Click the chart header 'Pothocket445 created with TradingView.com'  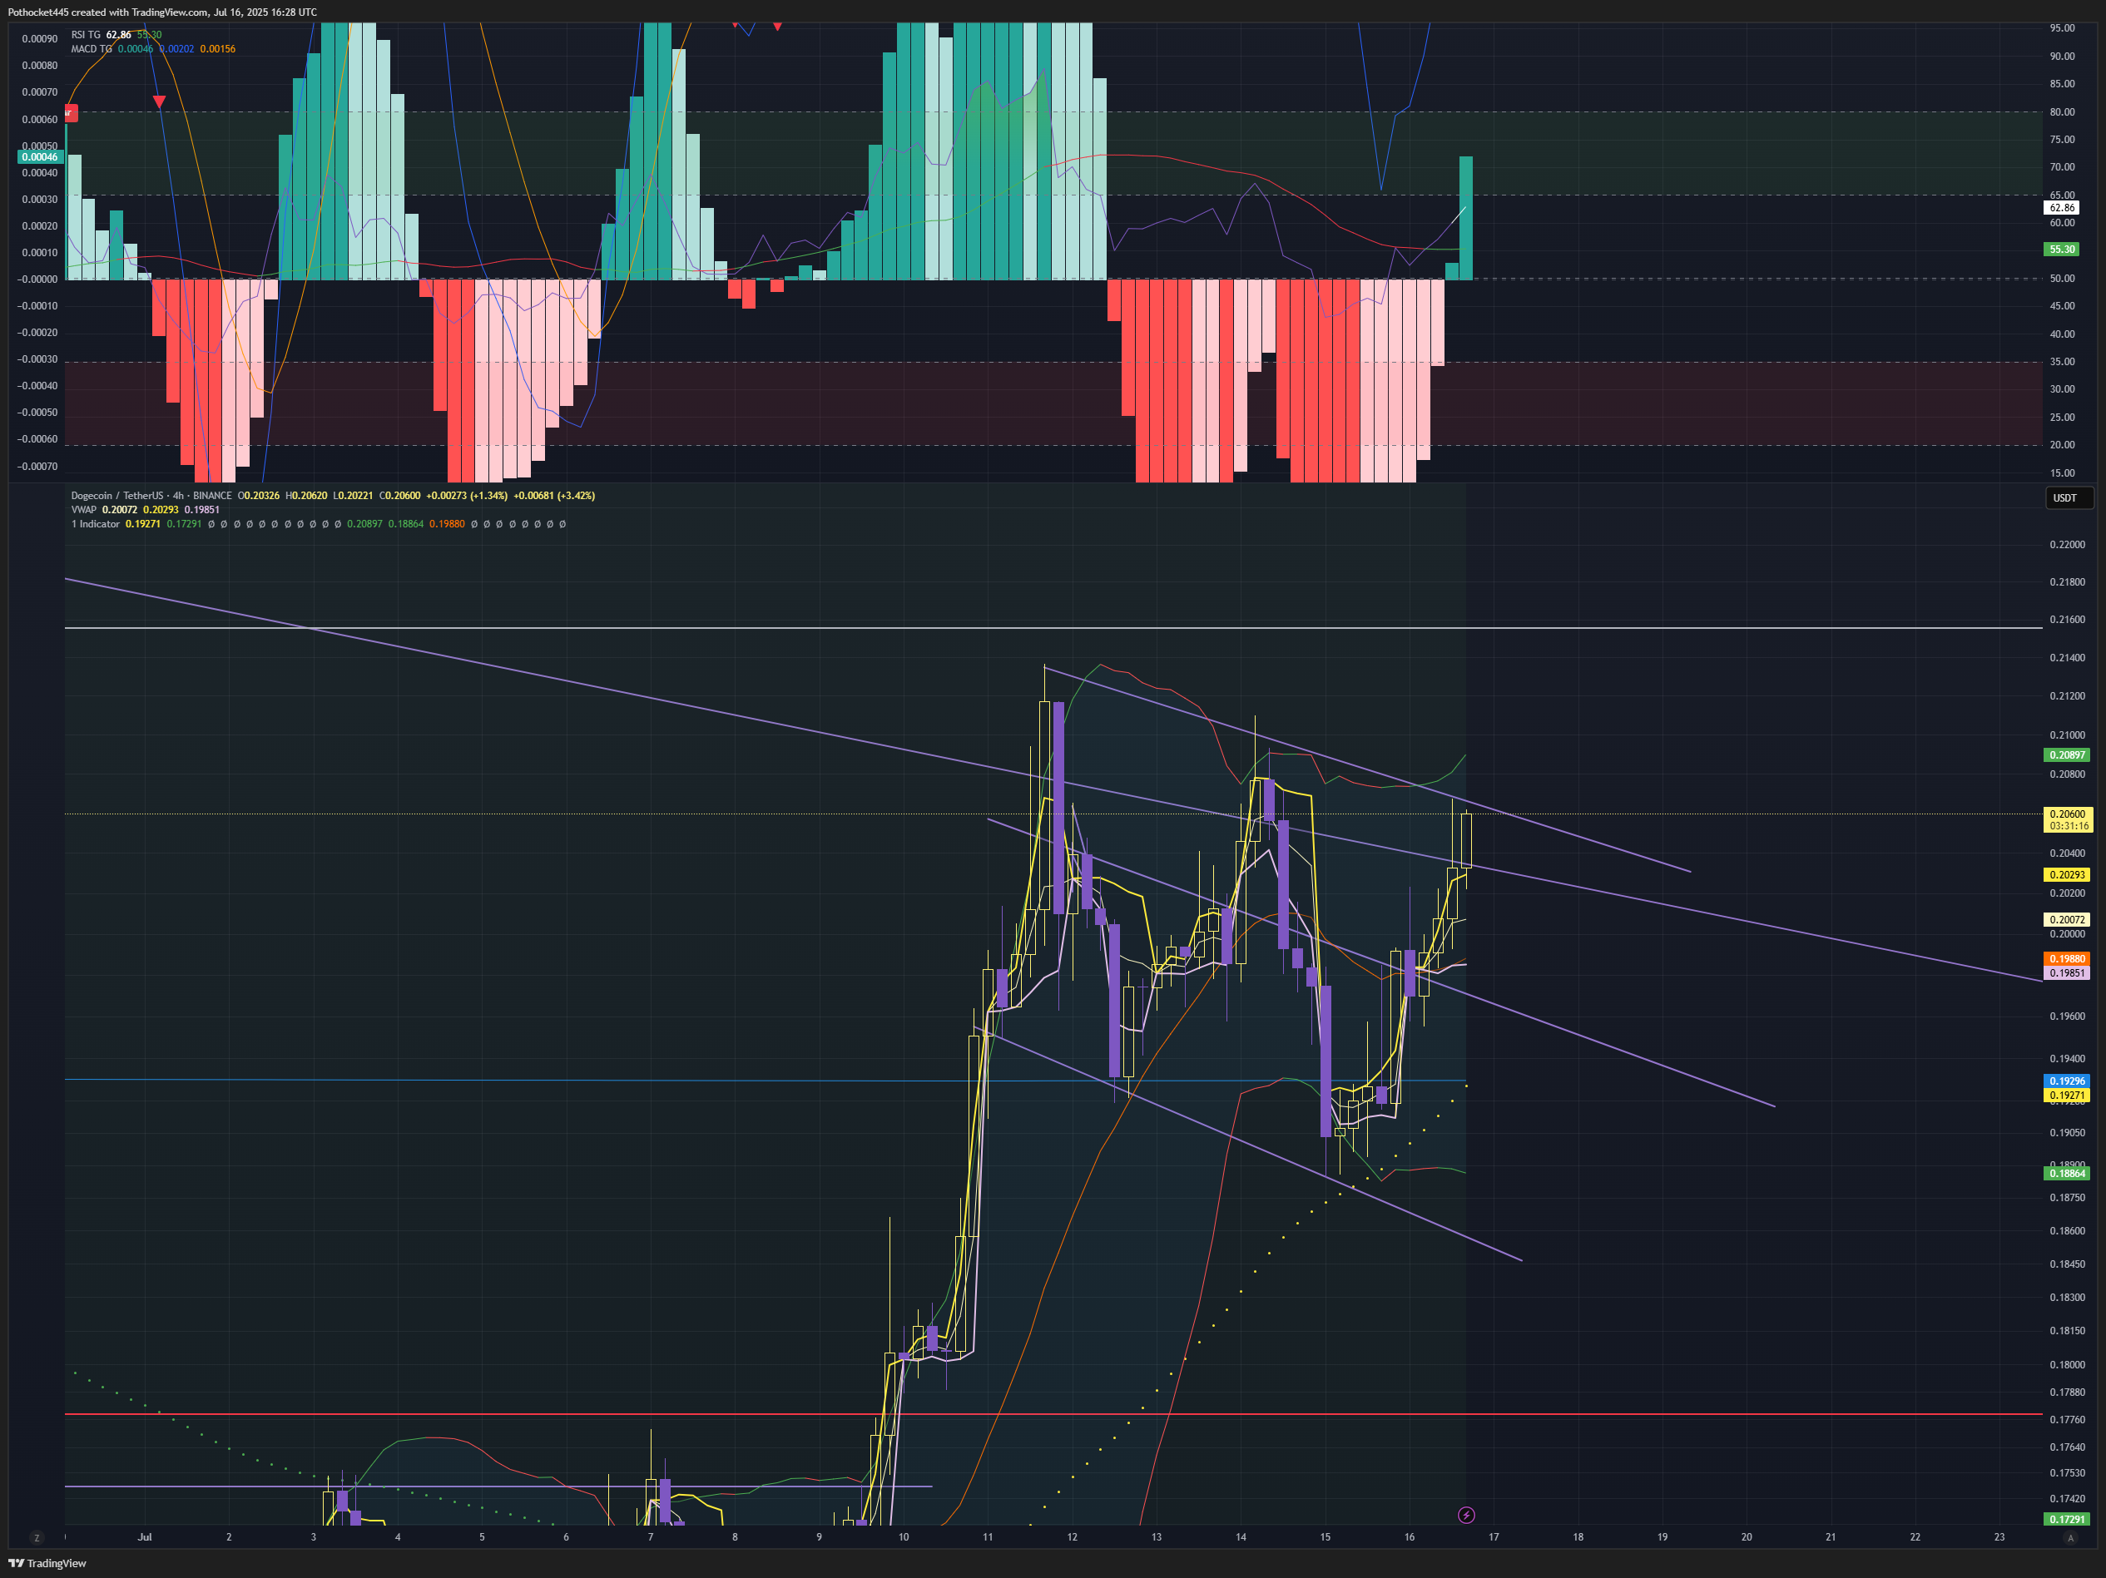[x=108, y=12]
